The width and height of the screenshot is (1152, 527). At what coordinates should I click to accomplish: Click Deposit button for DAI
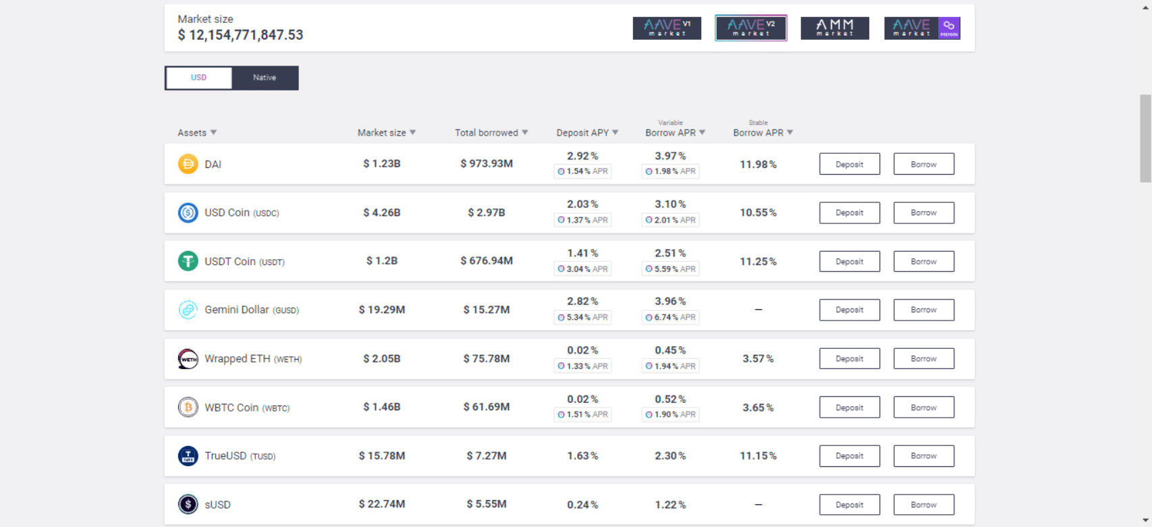tap(850, 164)
